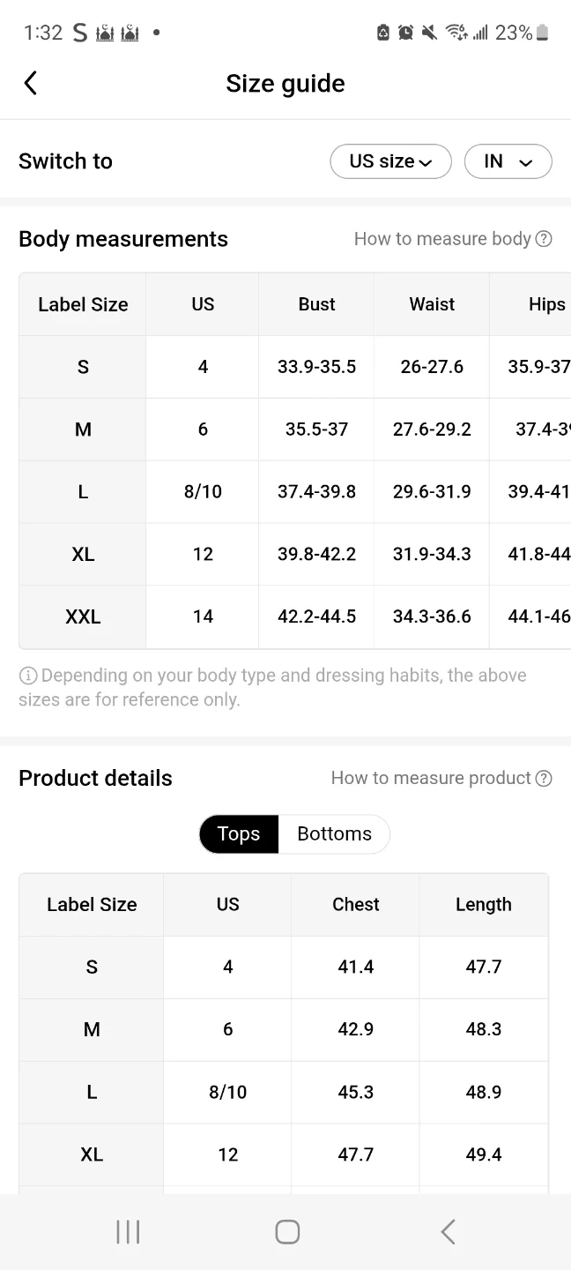Tap the How to measure body help icon
This screenshot has height=1270, width=571.
click(544, 239)
